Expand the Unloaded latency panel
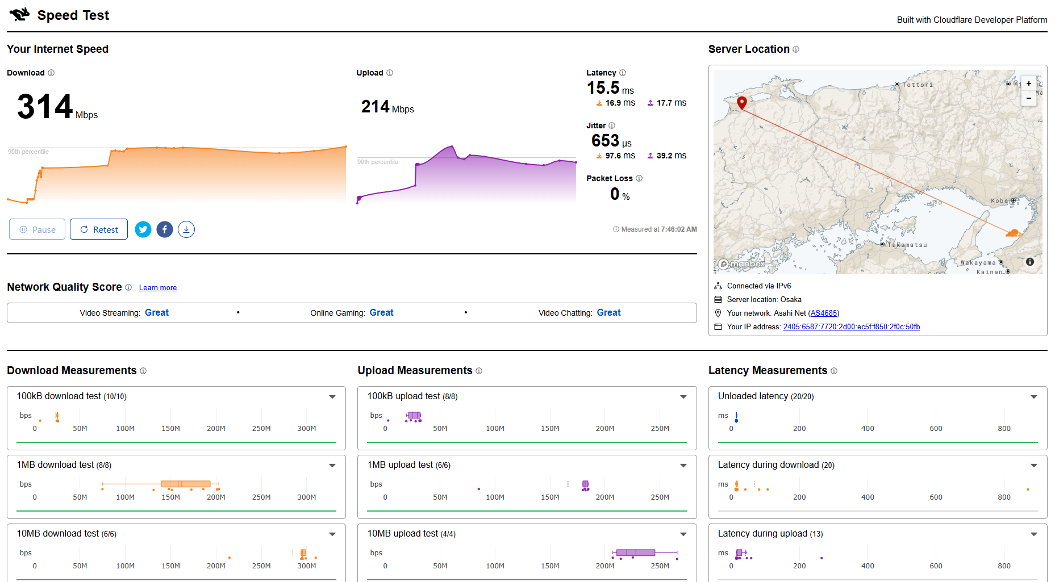The width and height of the screenshot is (1055, 582). pyautogui.click(x=1034, y=397)
